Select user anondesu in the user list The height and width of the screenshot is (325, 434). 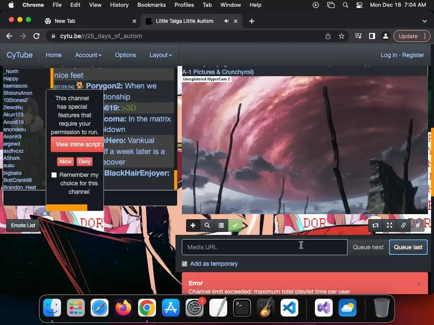tap(14, 129)
